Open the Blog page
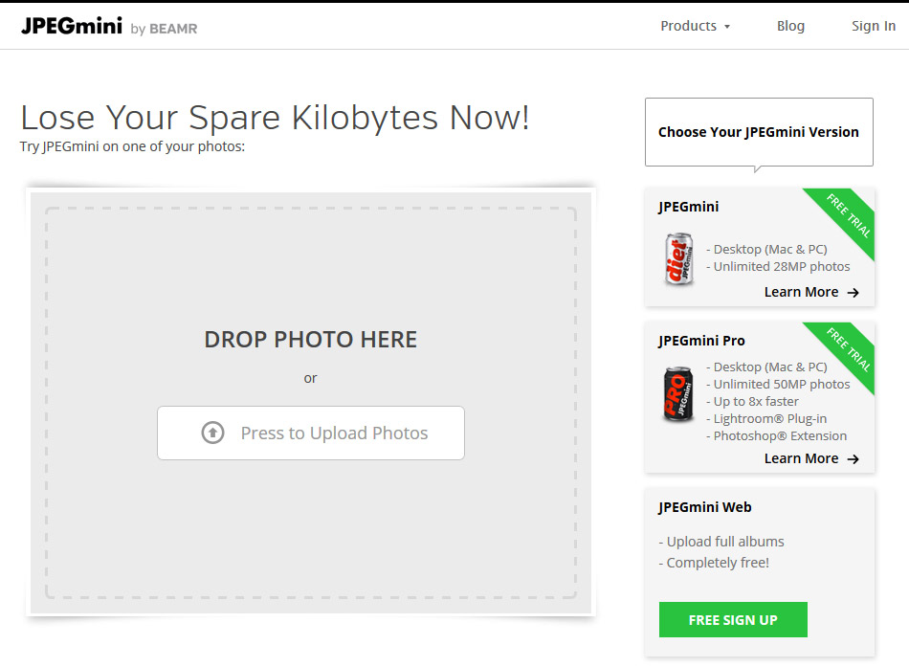Viewport: 909px width, 667px height. 790,26
